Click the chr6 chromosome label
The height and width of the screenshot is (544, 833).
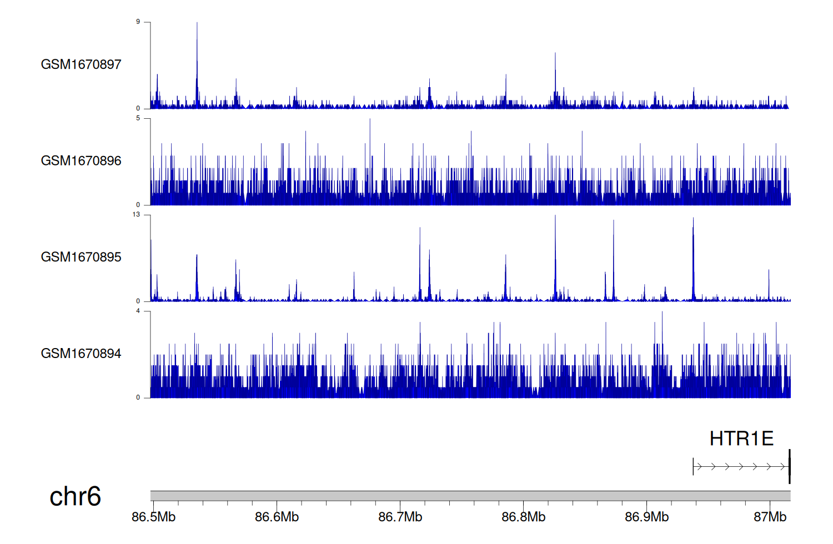75,496
